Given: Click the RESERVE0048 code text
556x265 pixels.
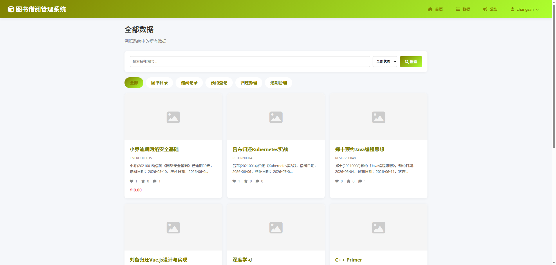Looking at the screenshot, I should pyautogui.click(x=345, y=158).
